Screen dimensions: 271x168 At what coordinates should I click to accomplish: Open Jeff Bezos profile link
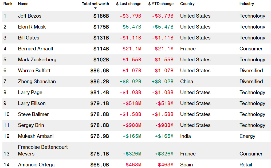(30, 16)
